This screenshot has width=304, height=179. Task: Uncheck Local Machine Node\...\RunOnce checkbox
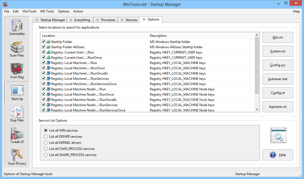[x=43, y=94]
